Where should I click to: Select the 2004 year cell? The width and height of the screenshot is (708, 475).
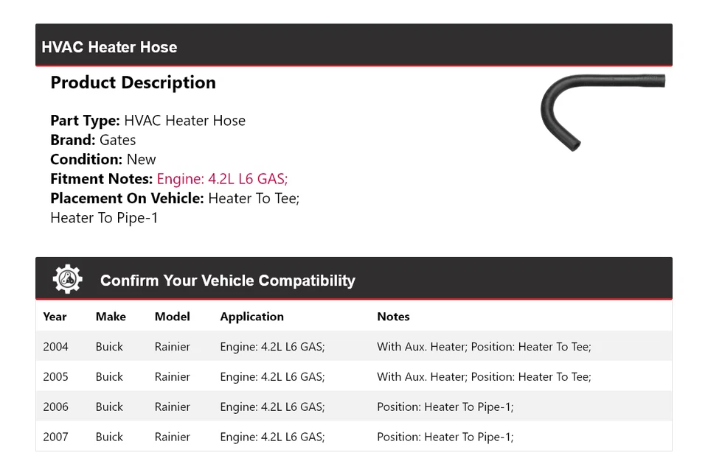point(55,347)
